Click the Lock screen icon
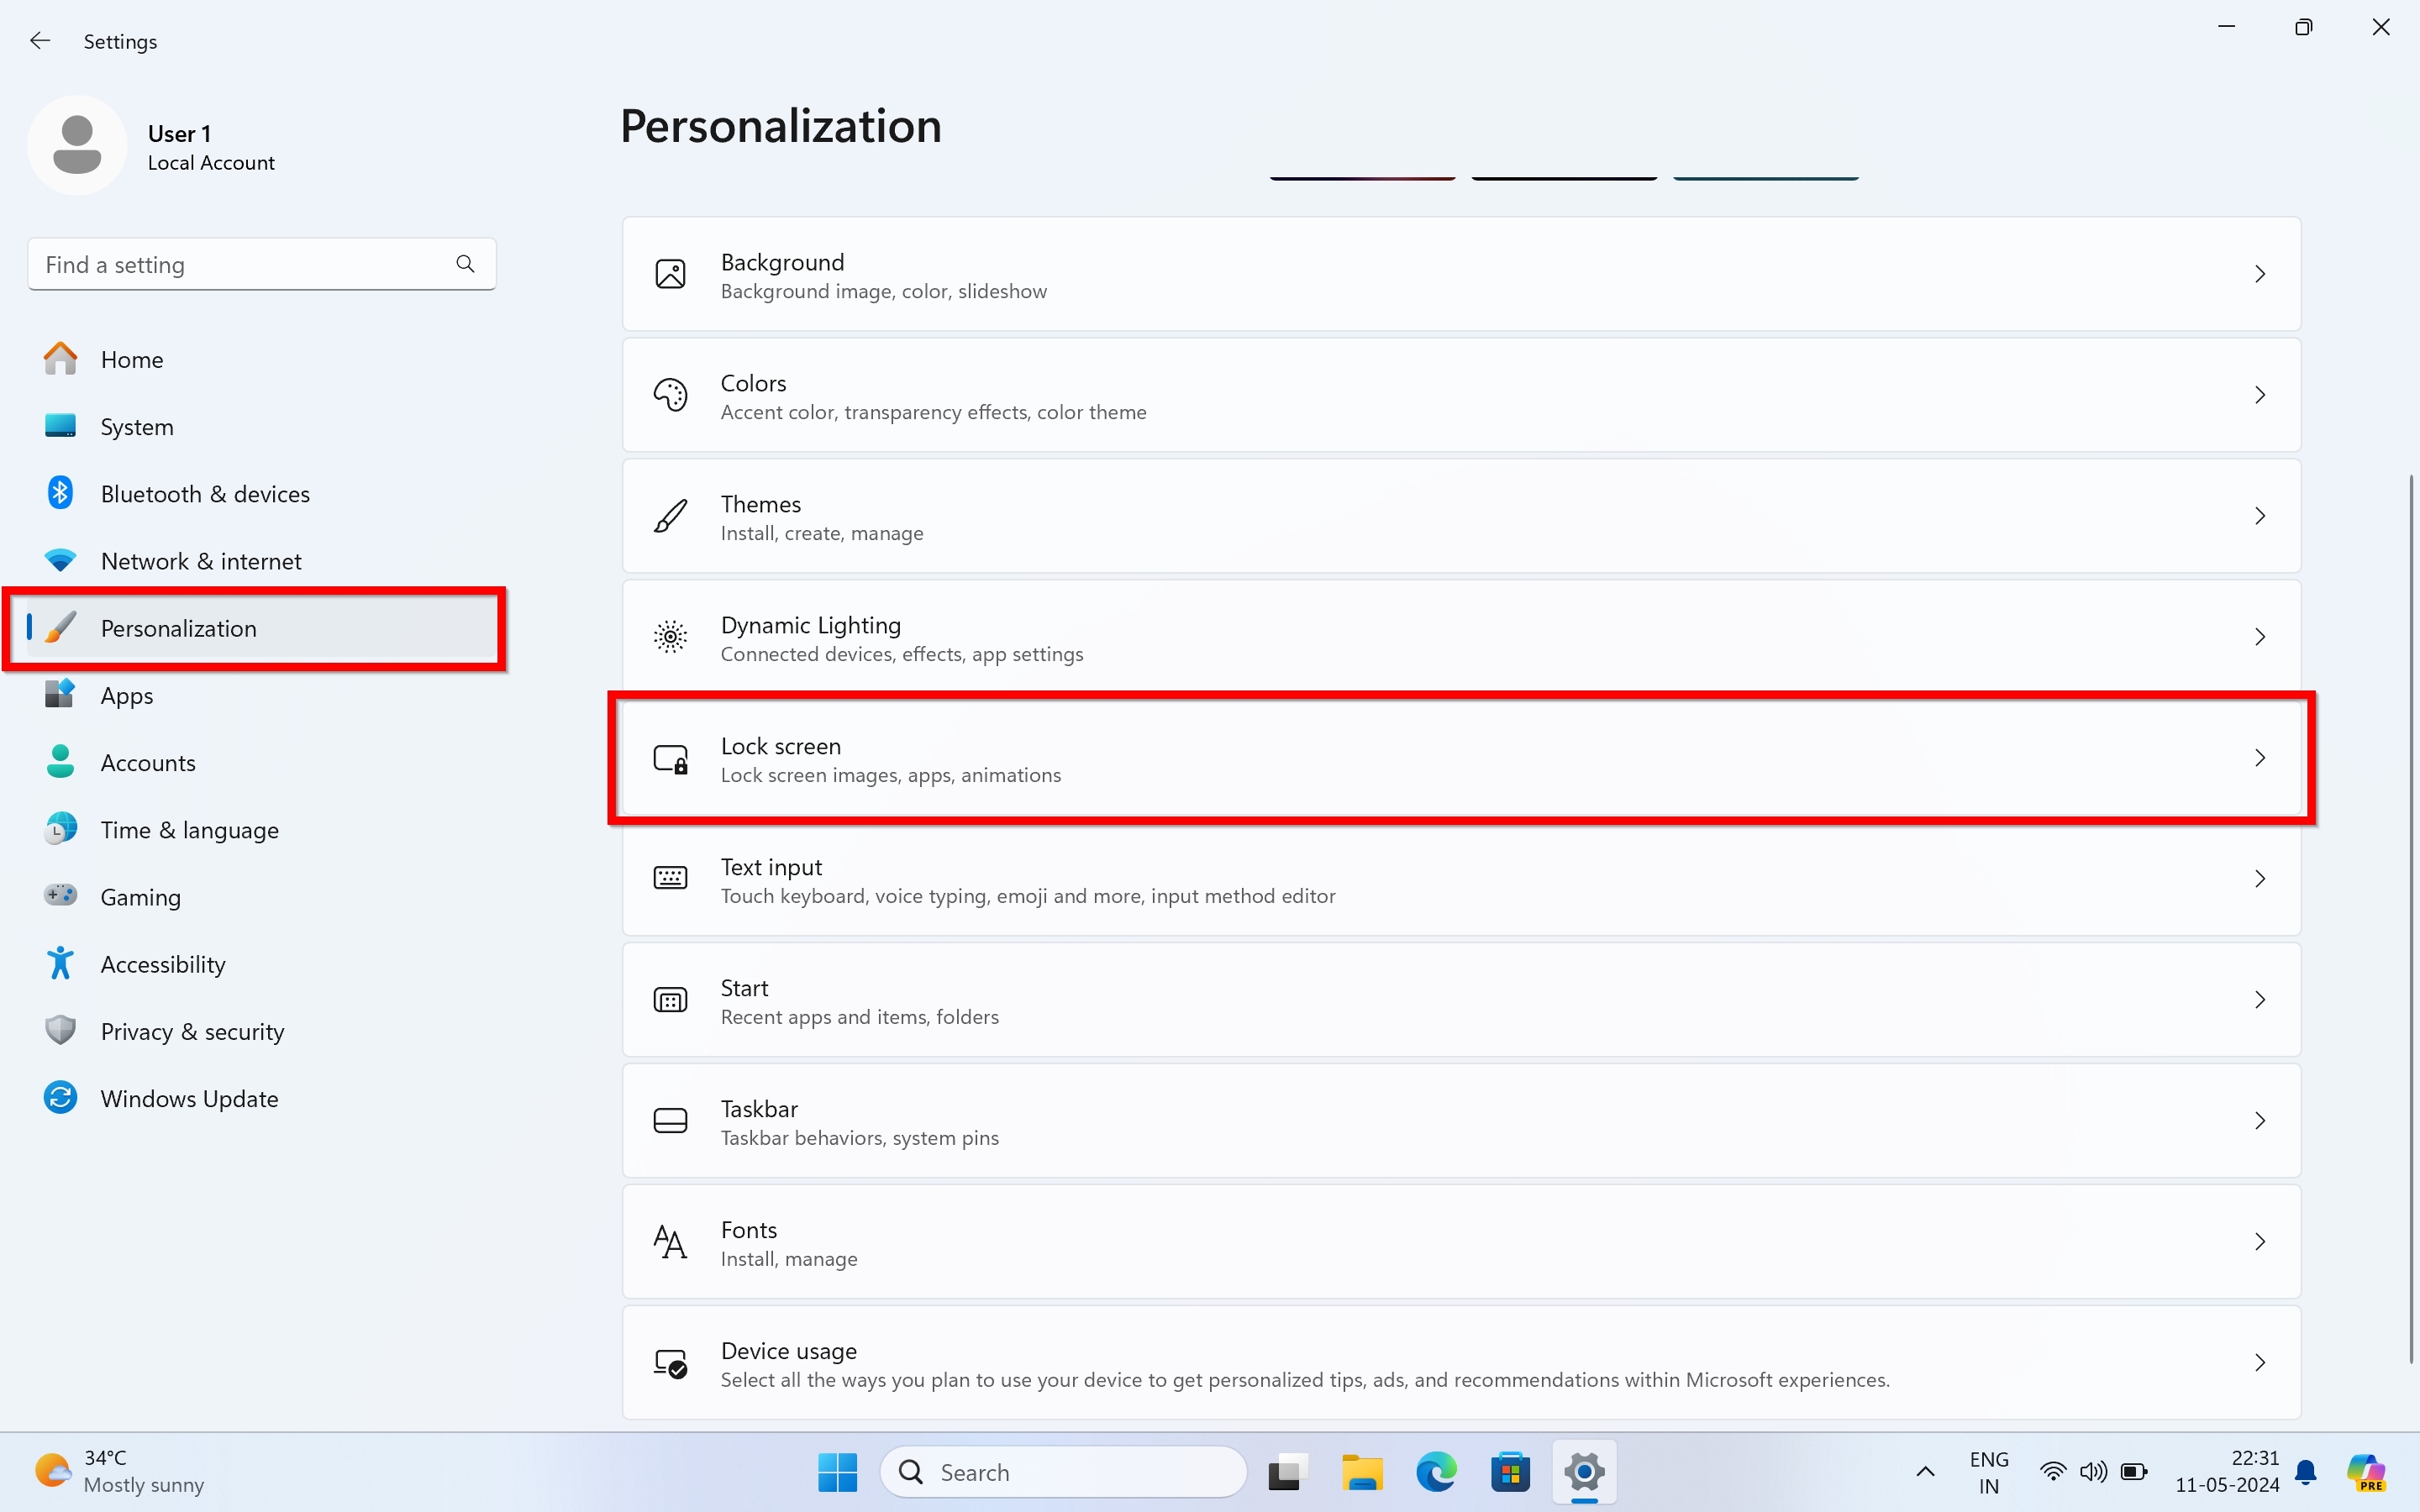Screen dimensions: 2420x1512 click(x=670, y=759)
